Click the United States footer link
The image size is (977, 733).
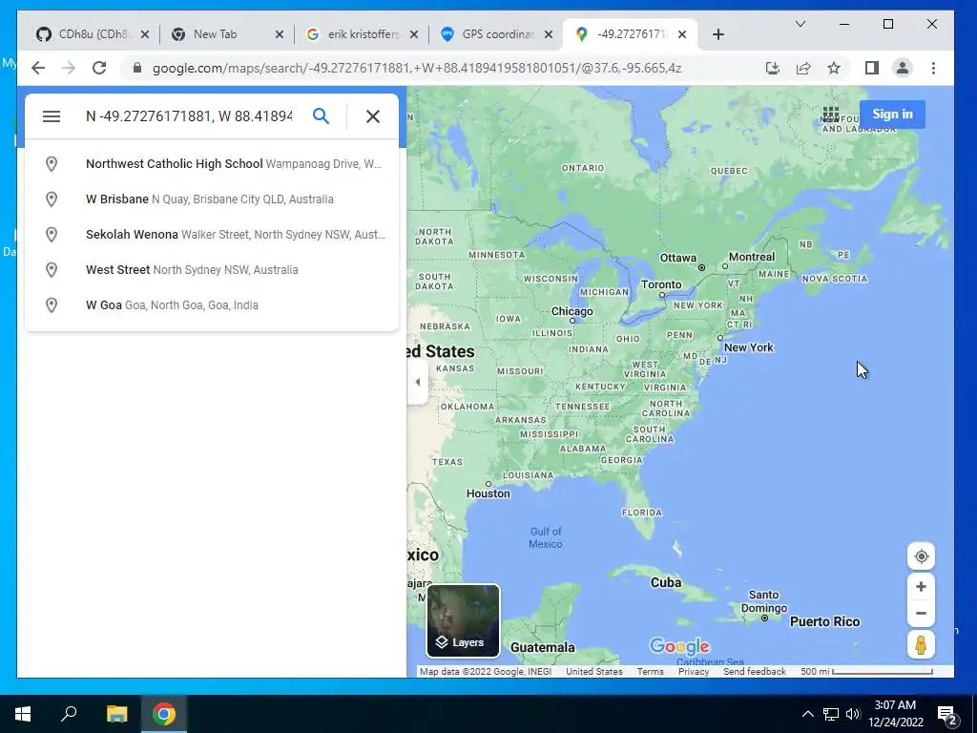593,672
